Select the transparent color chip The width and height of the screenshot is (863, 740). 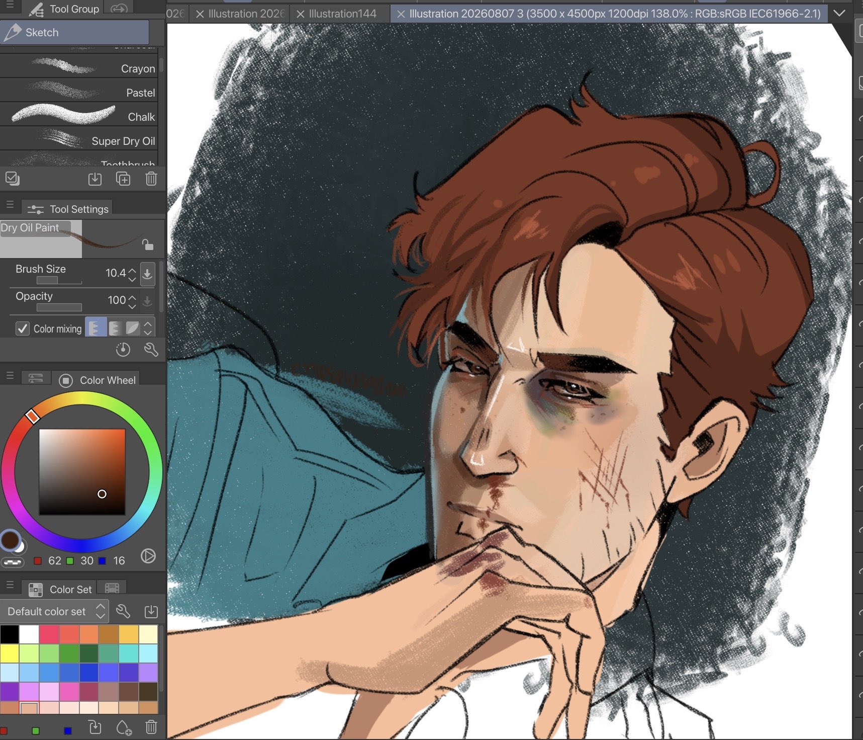click(x=13, y=561)
